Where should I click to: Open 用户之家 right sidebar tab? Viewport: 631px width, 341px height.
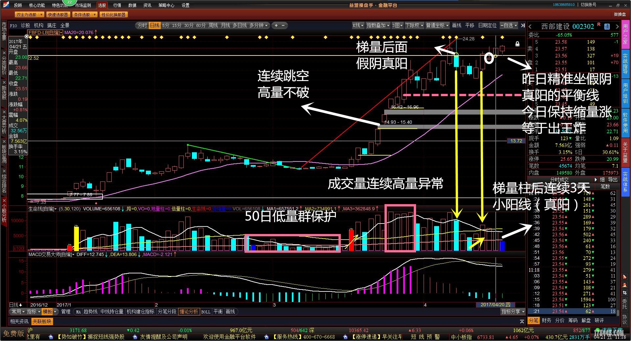tap(625, 34)
